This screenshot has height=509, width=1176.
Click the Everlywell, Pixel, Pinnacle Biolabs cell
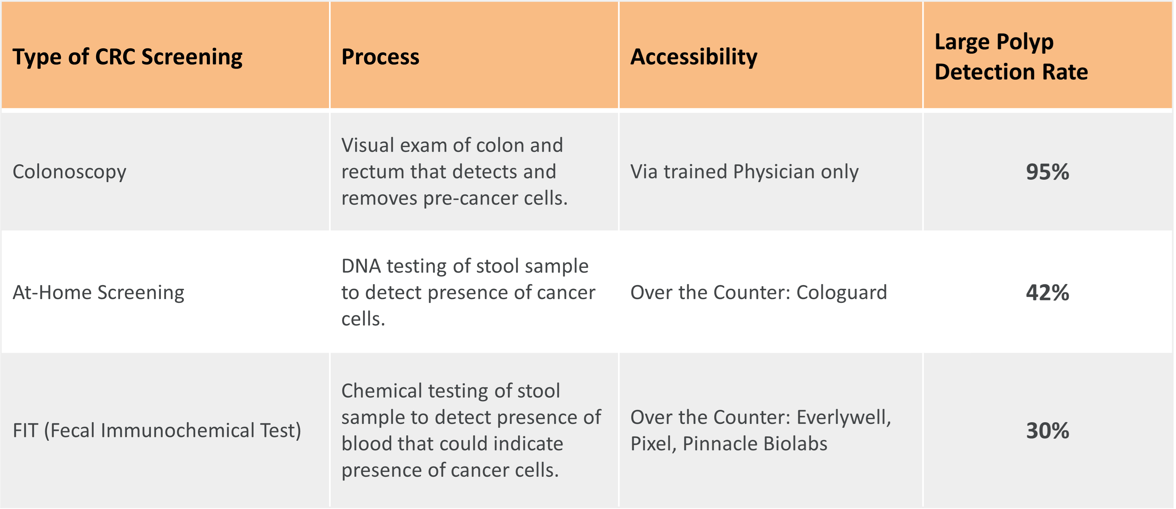tap(760, 430)
